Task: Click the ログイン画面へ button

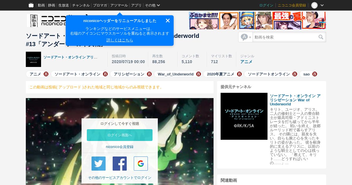Action: pyautogui.click(x=120, y=135)
